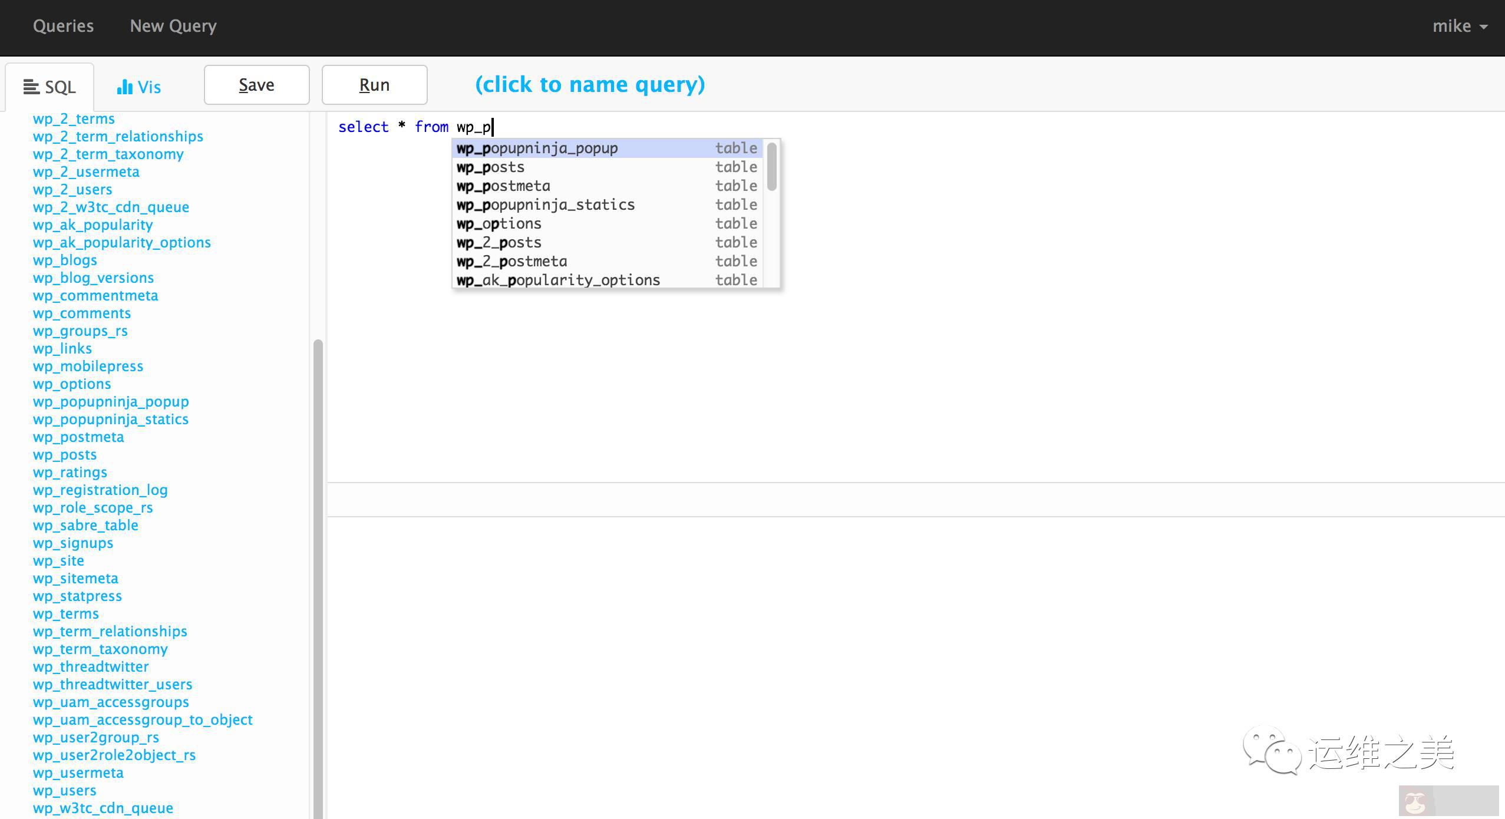Open the Queries menu
Screen dimensions: 1505x819
(63, 26)
